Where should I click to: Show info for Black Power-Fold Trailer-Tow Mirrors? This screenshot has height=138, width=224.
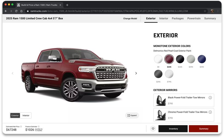[x=210, y=97]
